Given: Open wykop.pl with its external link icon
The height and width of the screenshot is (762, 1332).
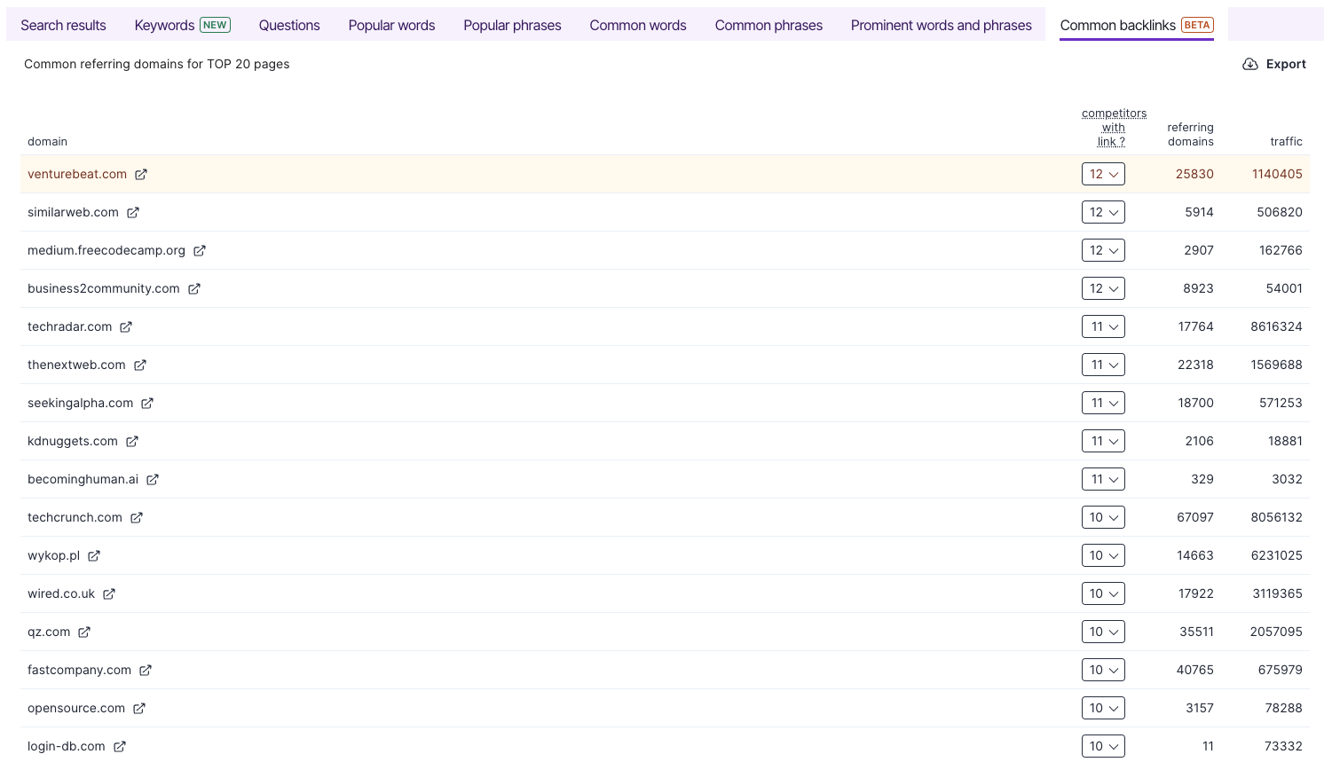Looking at the screenshot, I should pos(93,555).
